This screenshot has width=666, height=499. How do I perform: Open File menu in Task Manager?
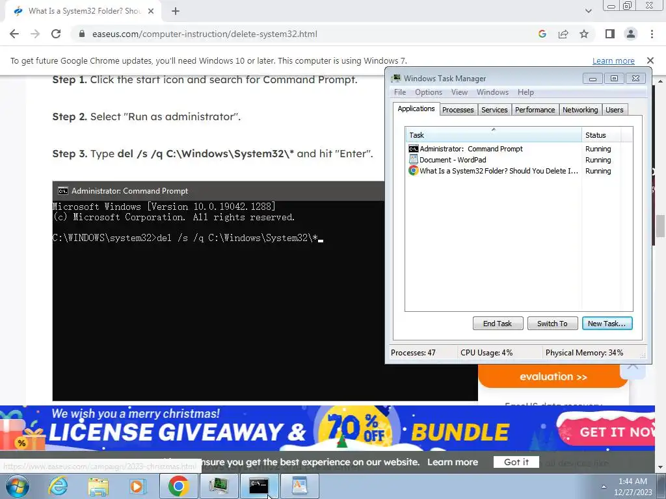tap(400, 92)
